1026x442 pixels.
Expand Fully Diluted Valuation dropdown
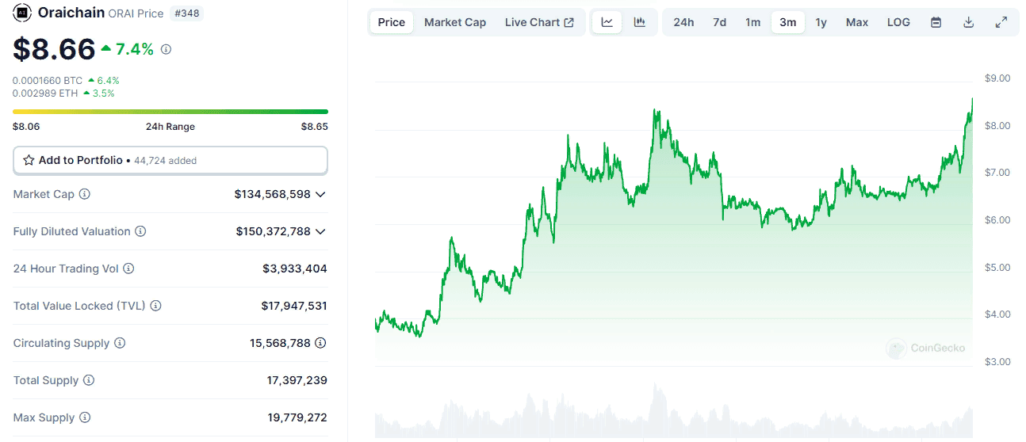tap(320, 231)
